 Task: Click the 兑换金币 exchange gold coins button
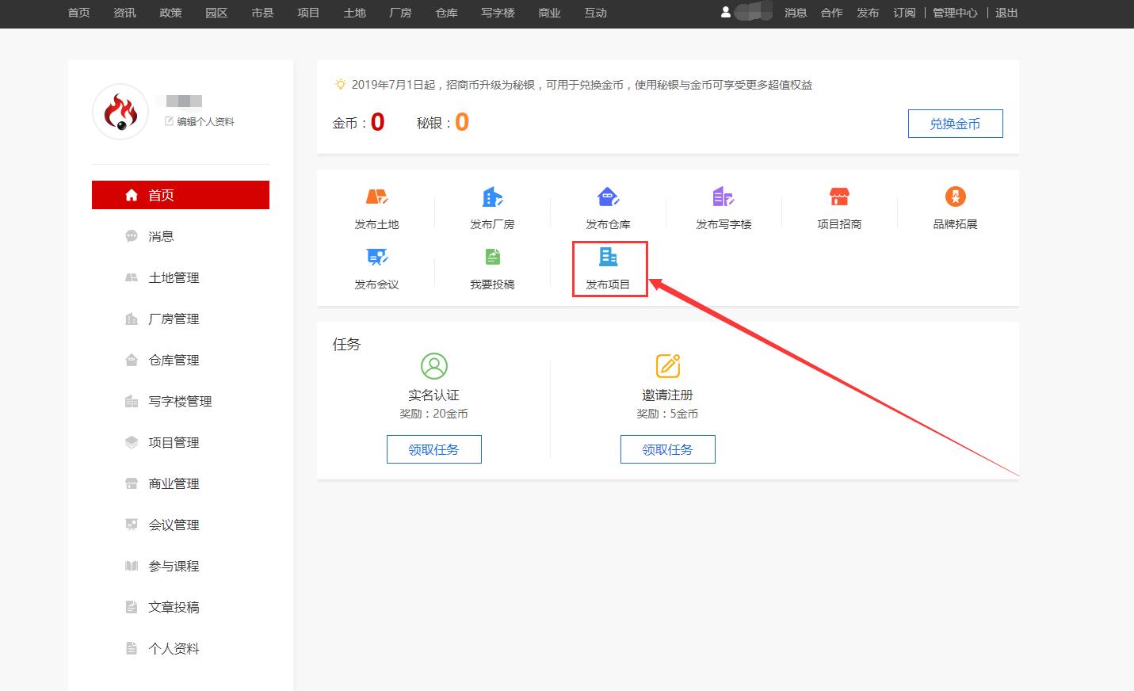[x=955, y=124]
